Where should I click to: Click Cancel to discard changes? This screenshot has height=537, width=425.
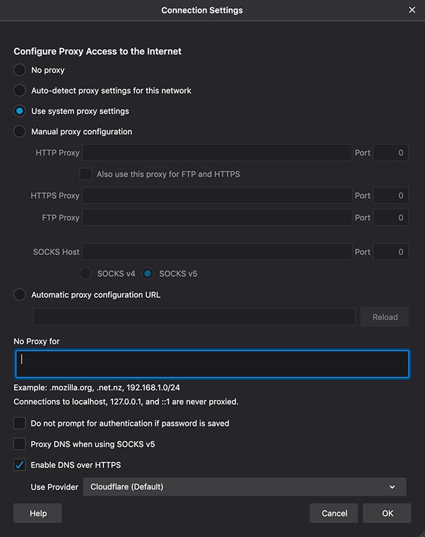(334, 513)
